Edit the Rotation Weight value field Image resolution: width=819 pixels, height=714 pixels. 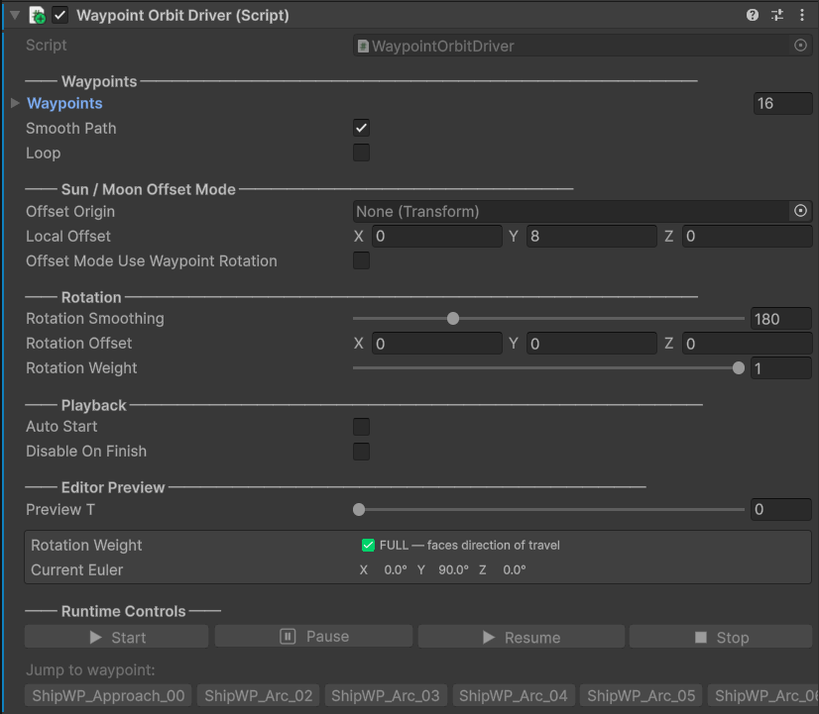pos(781,368)
